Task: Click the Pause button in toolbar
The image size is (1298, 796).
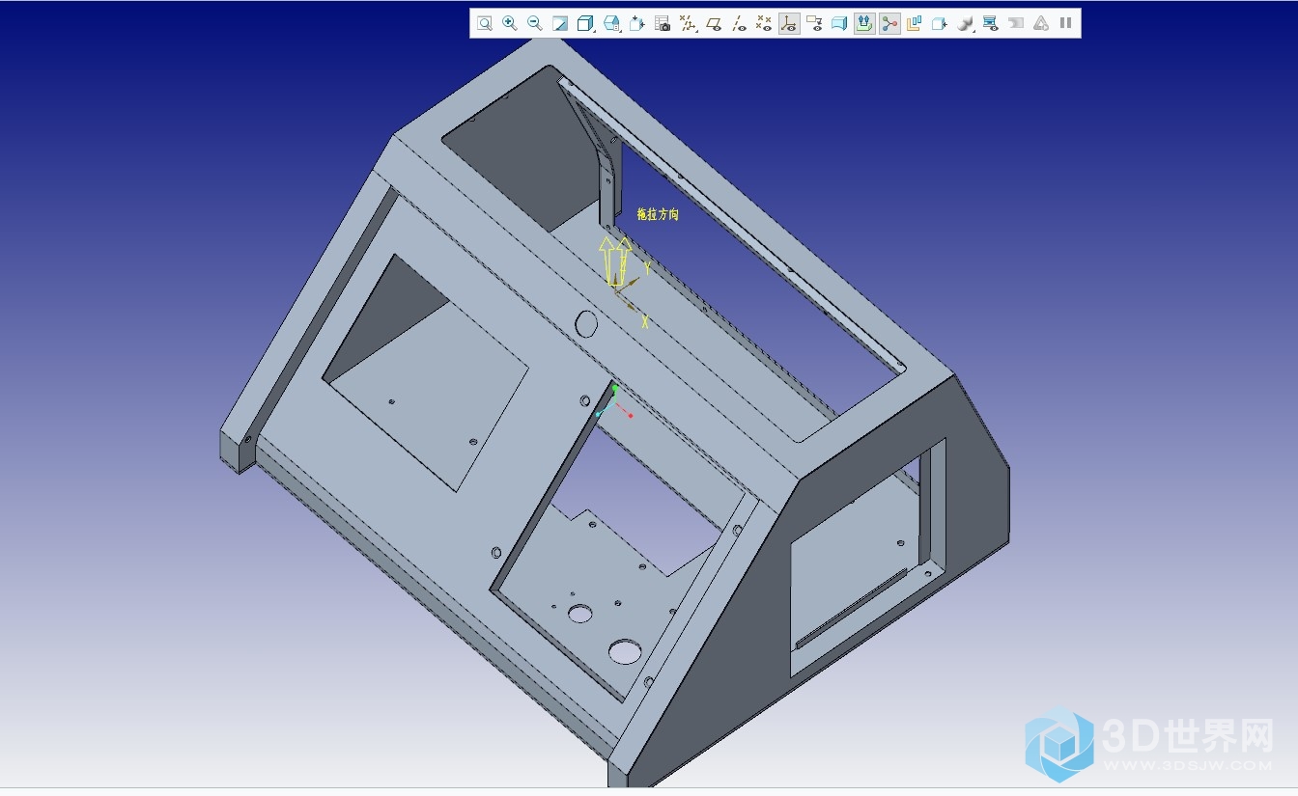Action: [1066, 23]
